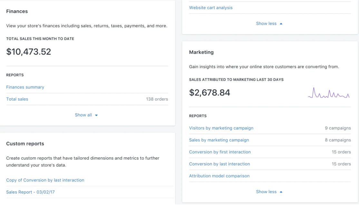Expand Finances reports with Show all

point(83,115)
